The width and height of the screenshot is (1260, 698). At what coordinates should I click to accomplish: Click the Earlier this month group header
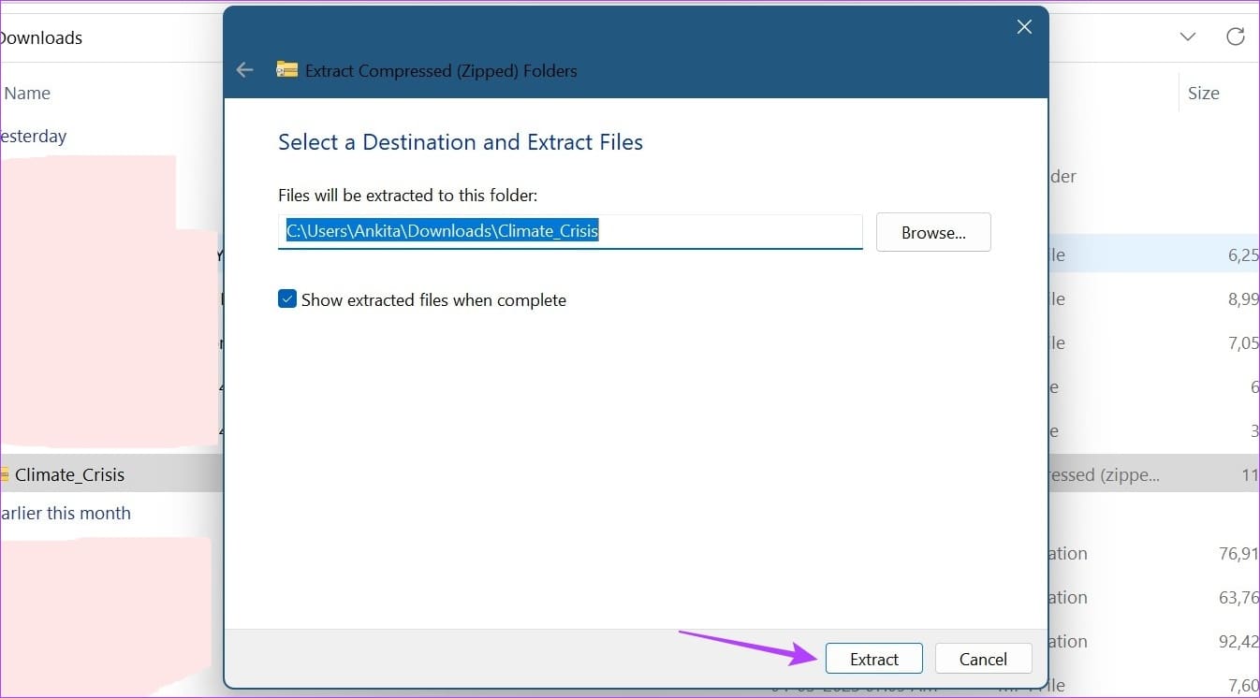66,513
